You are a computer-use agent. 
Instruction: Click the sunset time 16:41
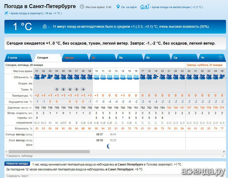(113, 135)
